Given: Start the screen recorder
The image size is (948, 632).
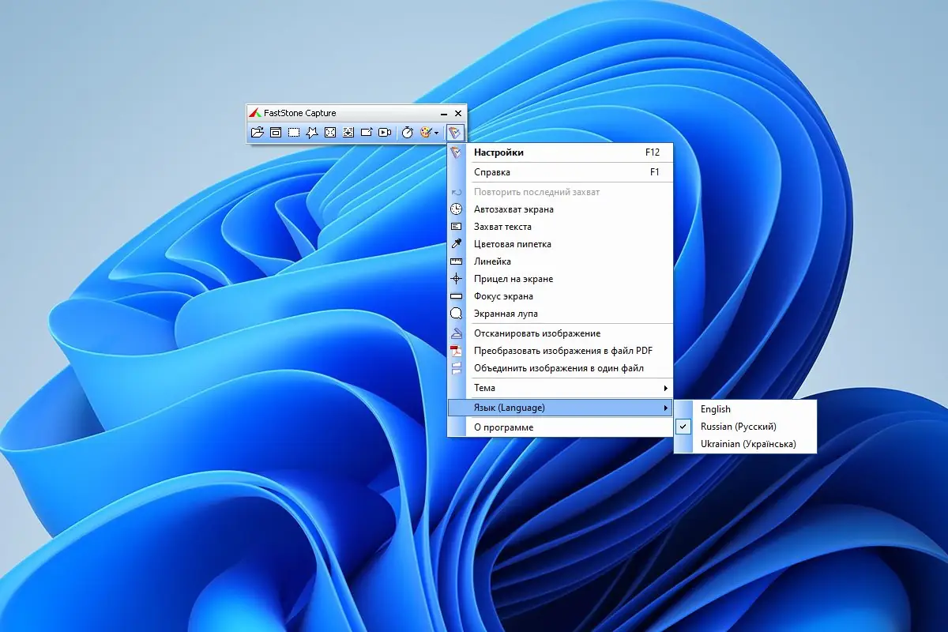Looking at the screenshot, I should (x=386, y=133).
